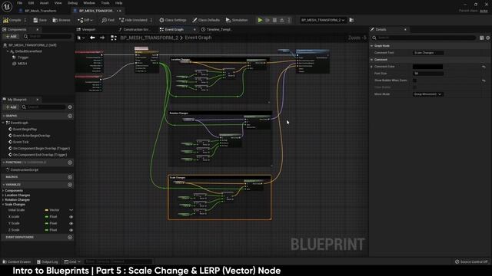
Task: Click Source Control Off status
Action: click(x=471, y=261)
